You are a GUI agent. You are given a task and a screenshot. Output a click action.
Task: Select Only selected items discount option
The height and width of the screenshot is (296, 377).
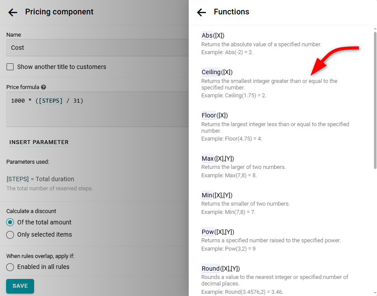(x=10, y=234)
